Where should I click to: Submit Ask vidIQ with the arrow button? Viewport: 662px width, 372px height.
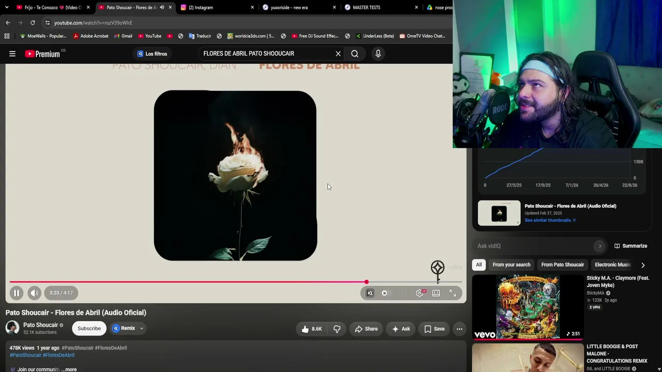(600, 246)
